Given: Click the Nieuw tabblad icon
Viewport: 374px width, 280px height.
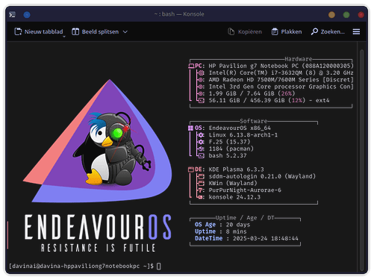Looking at the screenshot, I should pos(18,31).
